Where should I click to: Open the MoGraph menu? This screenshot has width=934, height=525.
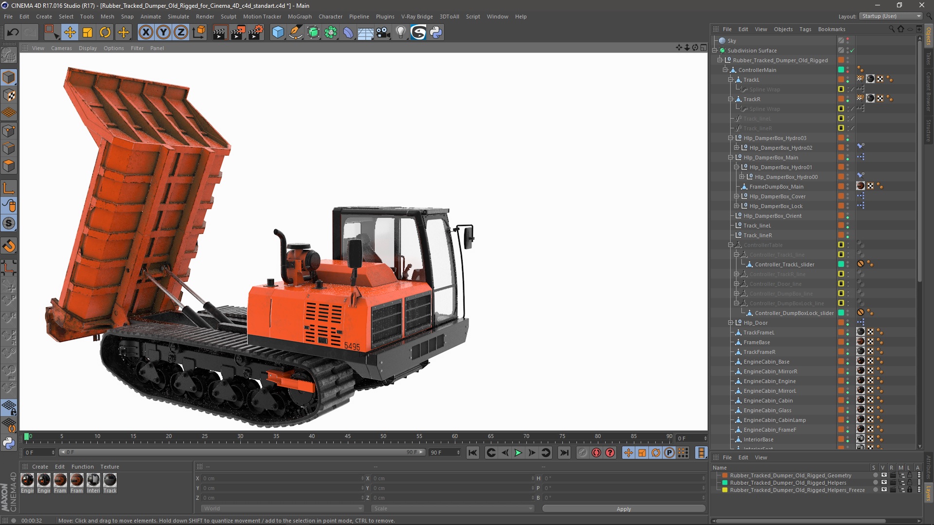[299, 17]
